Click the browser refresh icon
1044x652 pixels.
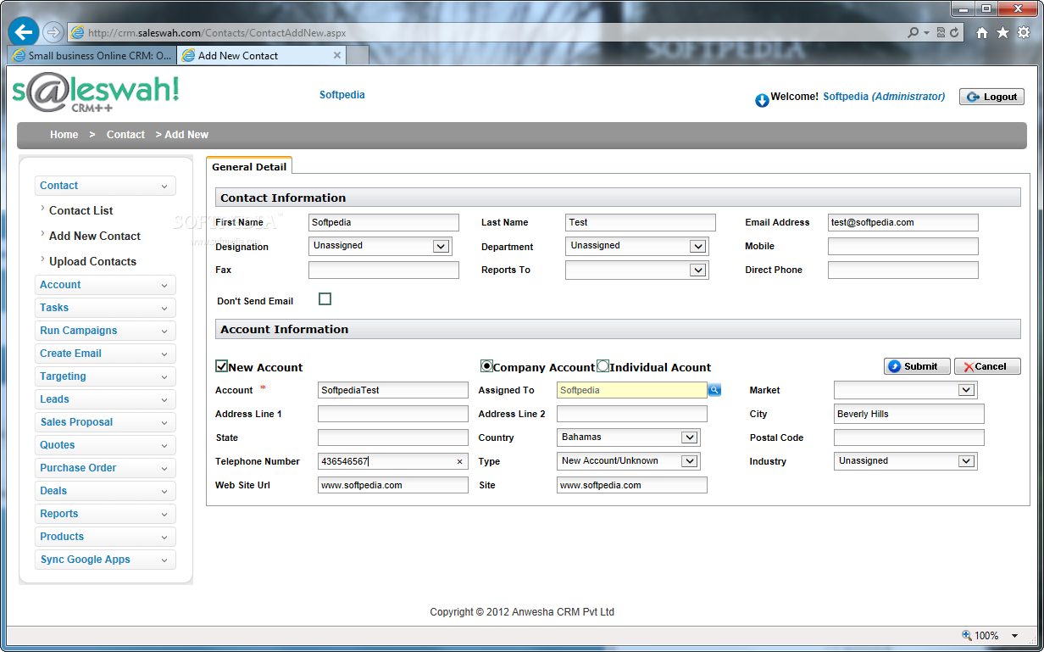tap(955, 33)
